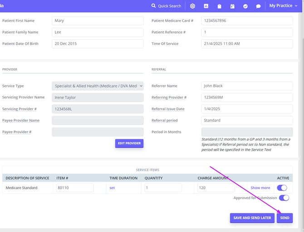Toggle the Approved for Submission switch
The height and width of the screenshot is (232, 304).
[284, 198]
